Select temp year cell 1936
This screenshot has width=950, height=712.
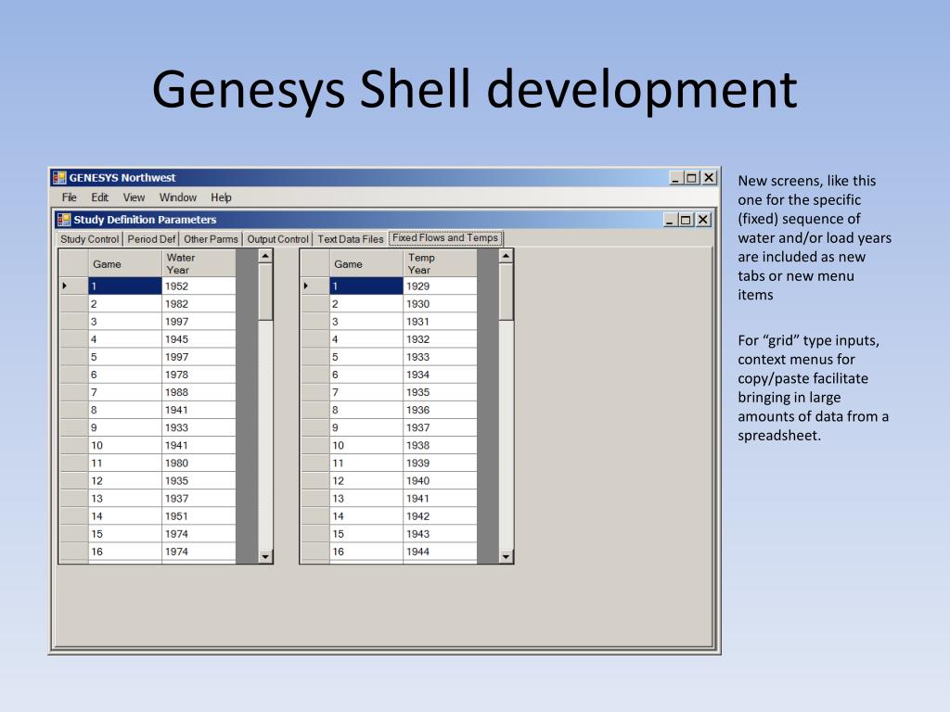(440, 410)
